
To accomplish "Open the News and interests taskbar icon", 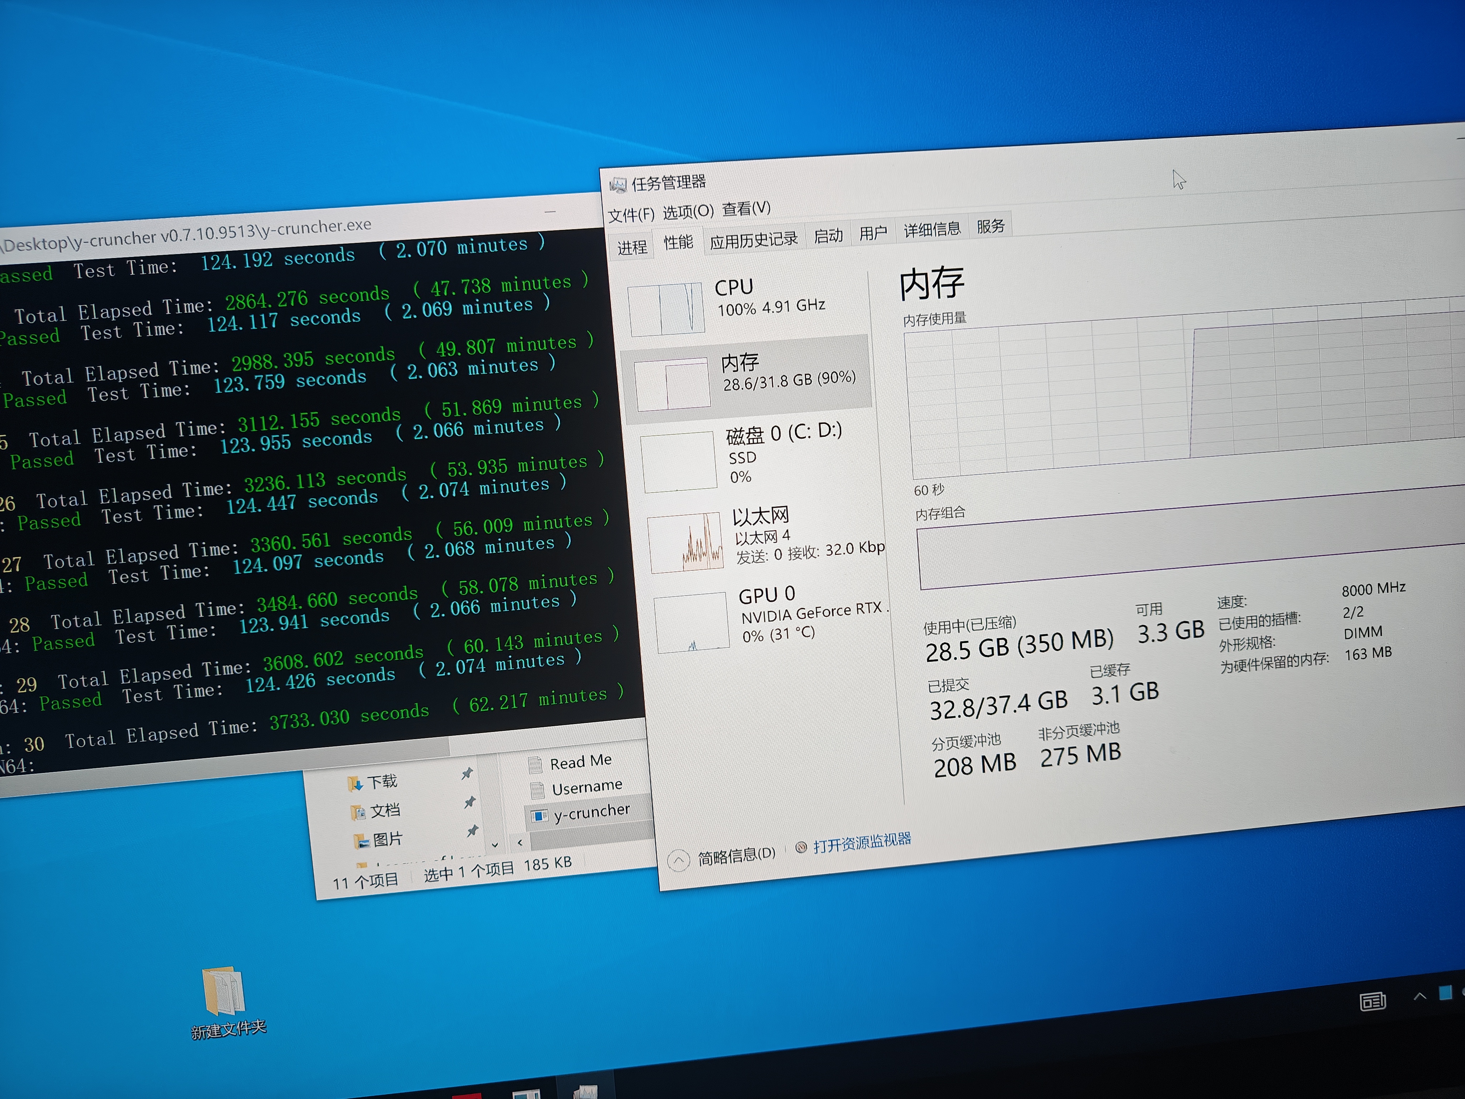I will (1372, 1002).
